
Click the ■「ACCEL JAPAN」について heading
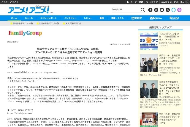click(20, 110)
